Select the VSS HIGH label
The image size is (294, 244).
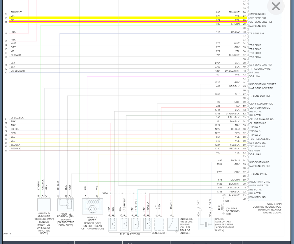tap(255, 154)
